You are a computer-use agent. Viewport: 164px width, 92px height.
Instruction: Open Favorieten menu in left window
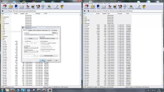click(18, 3)
